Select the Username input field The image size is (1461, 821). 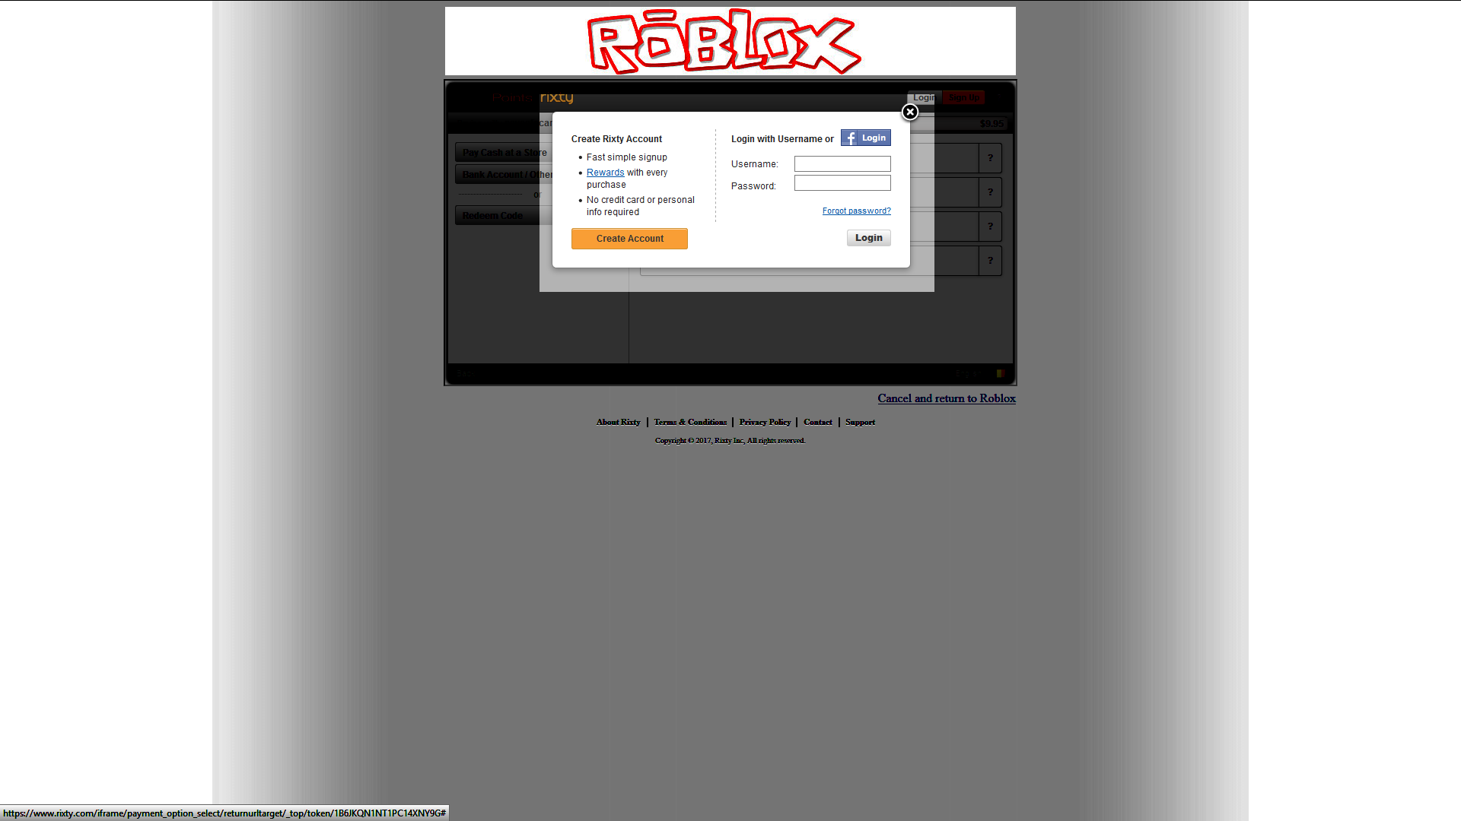[x=841, y=163]
